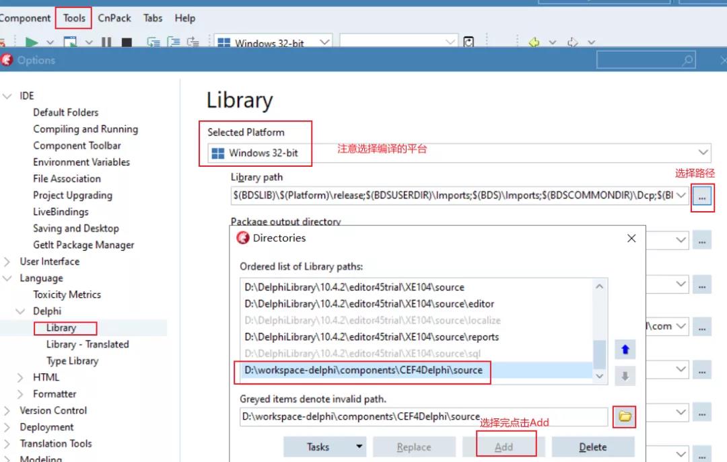Click the Pause toolbar icon
Screen dimensions: 727x462
(106, 42)
